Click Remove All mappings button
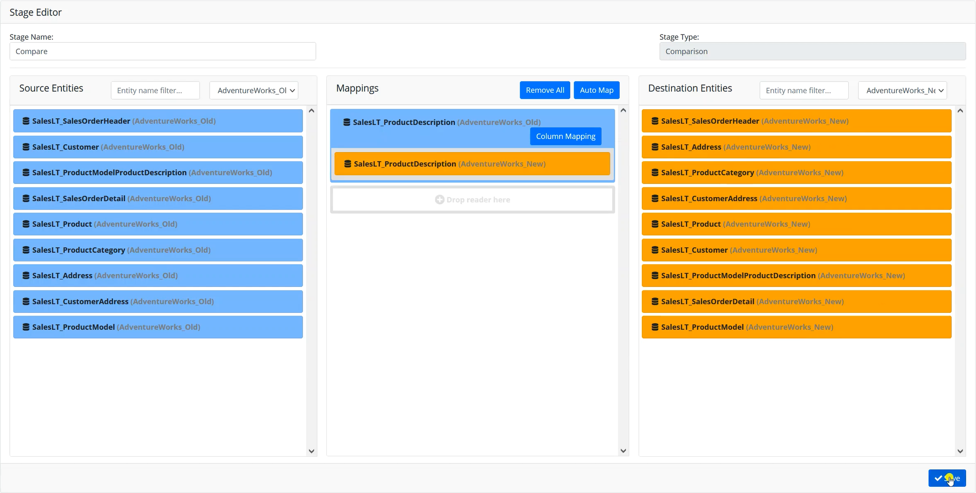Viewport: 976px width, 493px height. click(x=545, y=90)
